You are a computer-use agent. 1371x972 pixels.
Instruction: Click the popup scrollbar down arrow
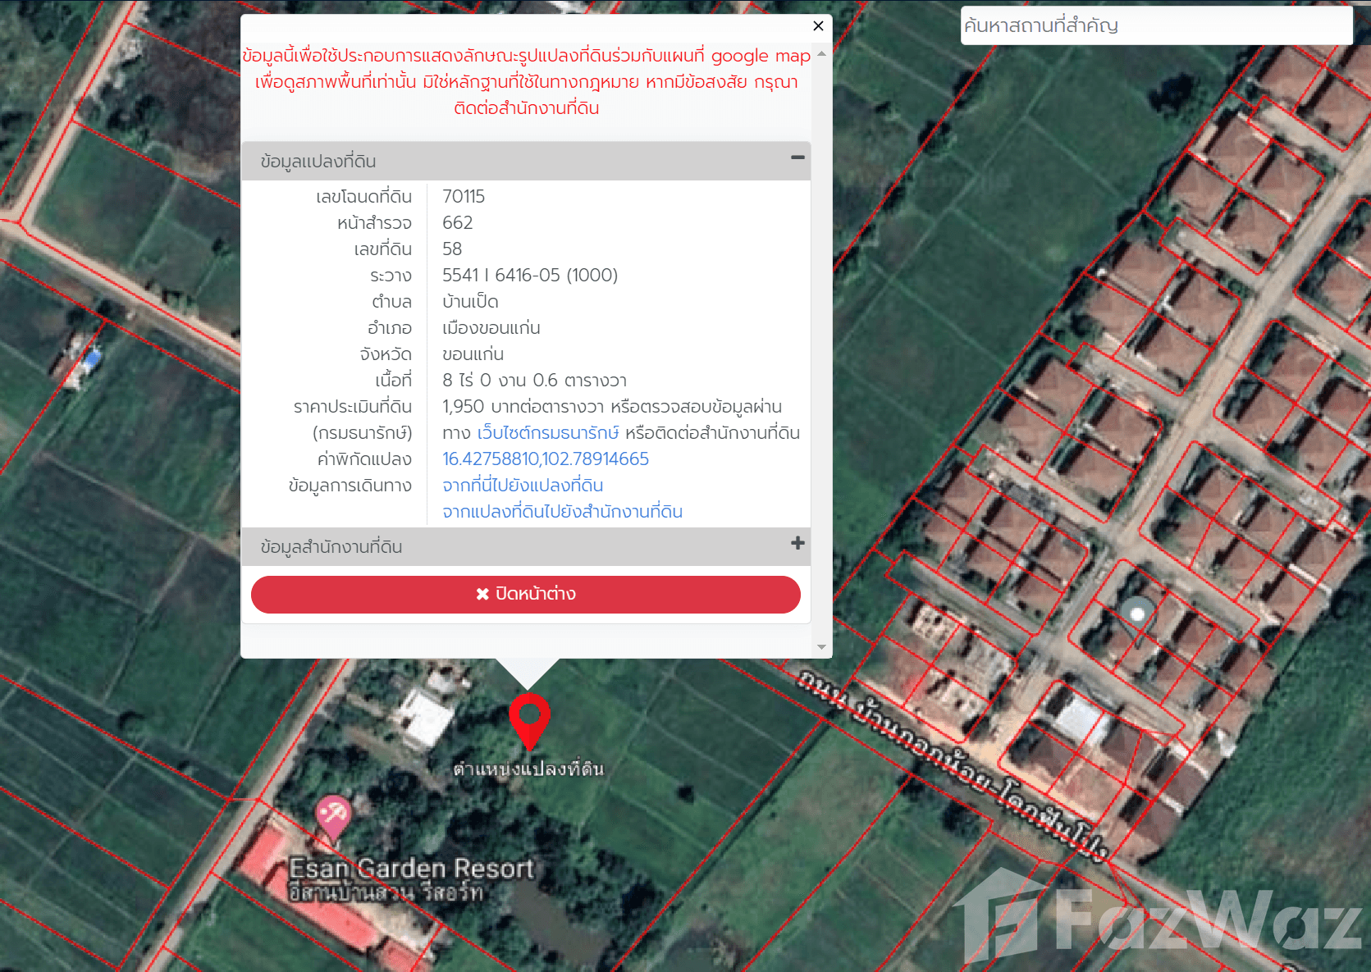point(821,647)
